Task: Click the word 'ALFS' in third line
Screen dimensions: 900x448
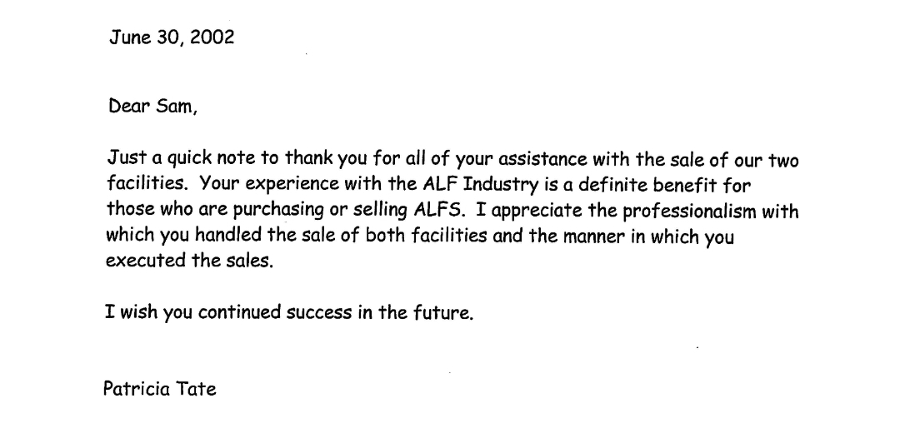Action: click(x=439, y=210)
